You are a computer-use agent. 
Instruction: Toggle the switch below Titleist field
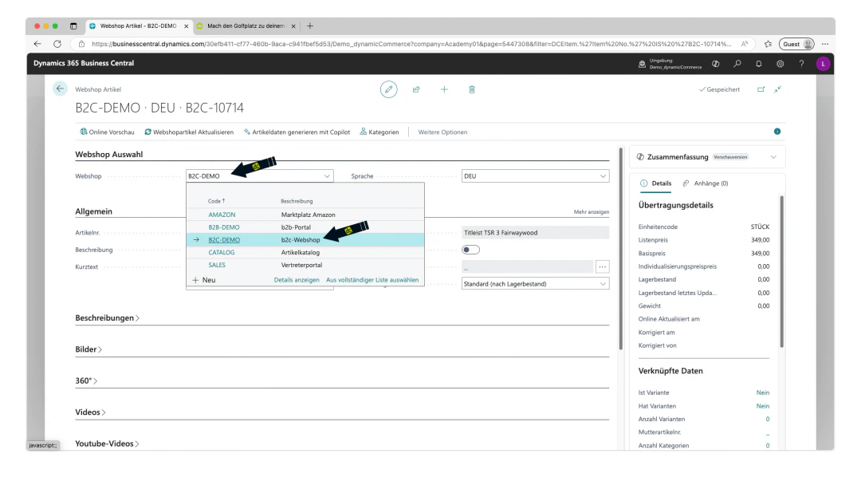470,250
